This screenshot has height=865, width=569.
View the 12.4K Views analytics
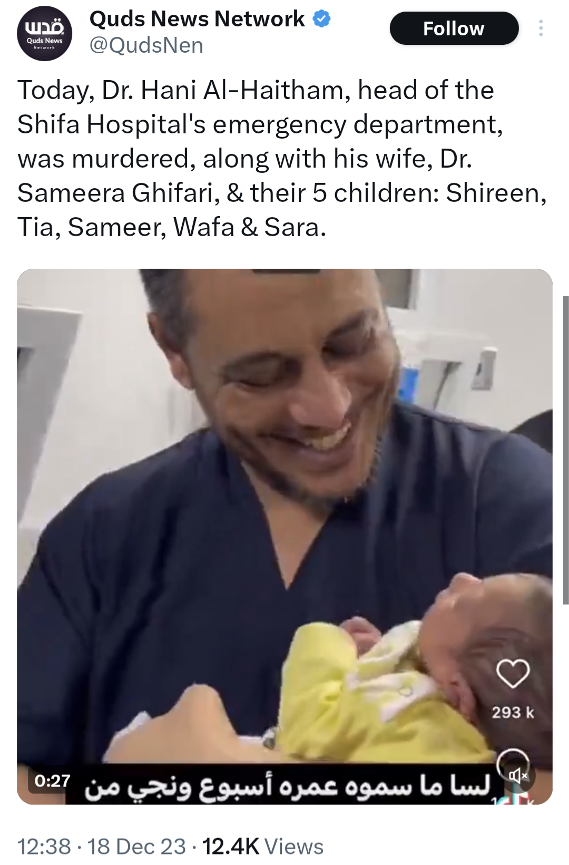[x=263, y=847]
